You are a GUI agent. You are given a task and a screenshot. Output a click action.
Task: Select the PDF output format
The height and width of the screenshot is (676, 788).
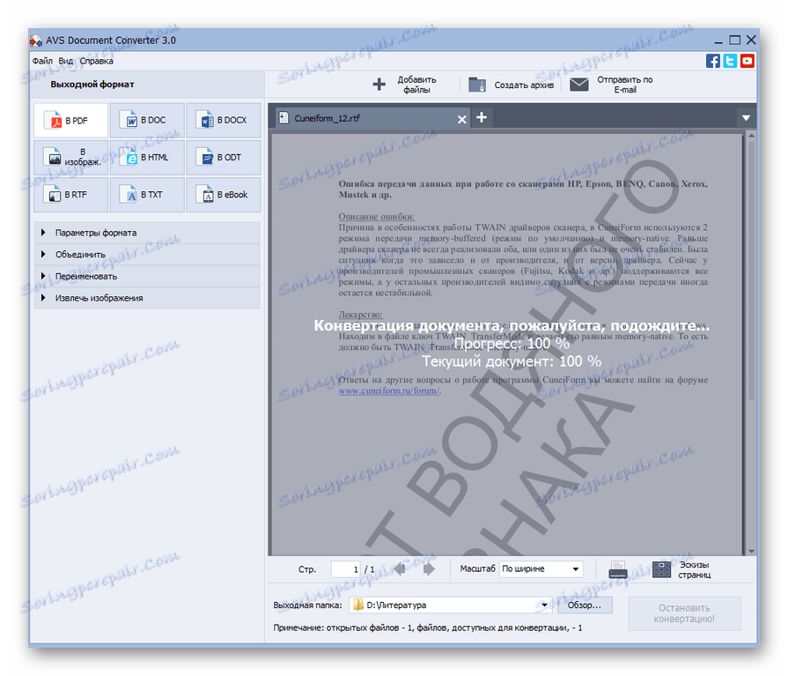[x=70, y=120]
